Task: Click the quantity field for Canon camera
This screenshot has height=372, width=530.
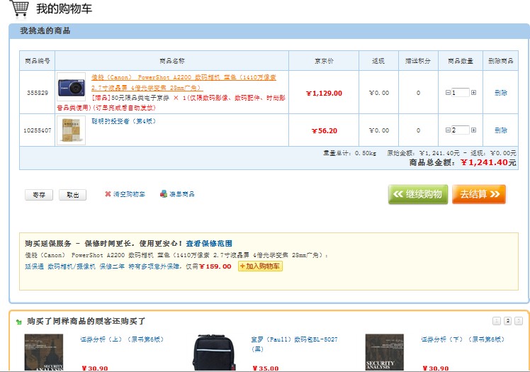Action: [461, 93]
